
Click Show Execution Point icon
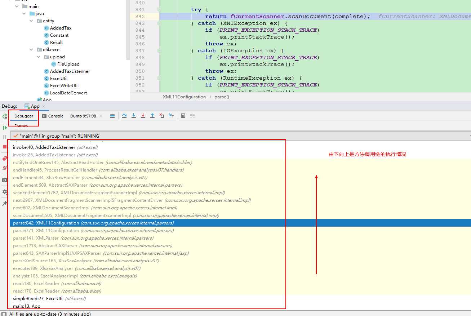[112, 116]
